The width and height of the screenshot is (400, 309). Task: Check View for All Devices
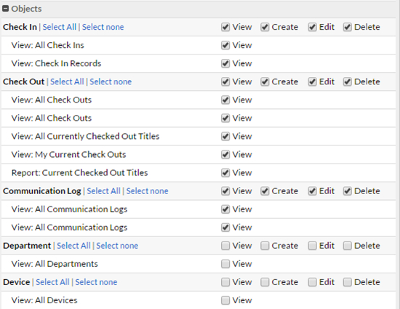tap(225, 300)
